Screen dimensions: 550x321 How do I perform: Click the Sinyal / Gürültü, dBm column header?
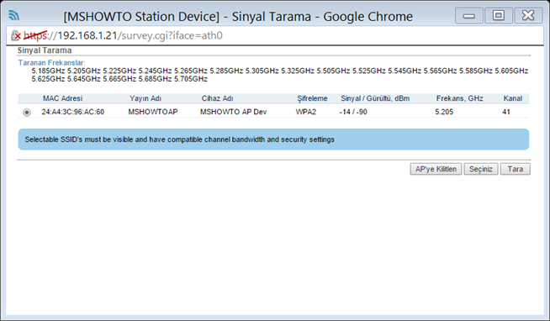[375, 98]
